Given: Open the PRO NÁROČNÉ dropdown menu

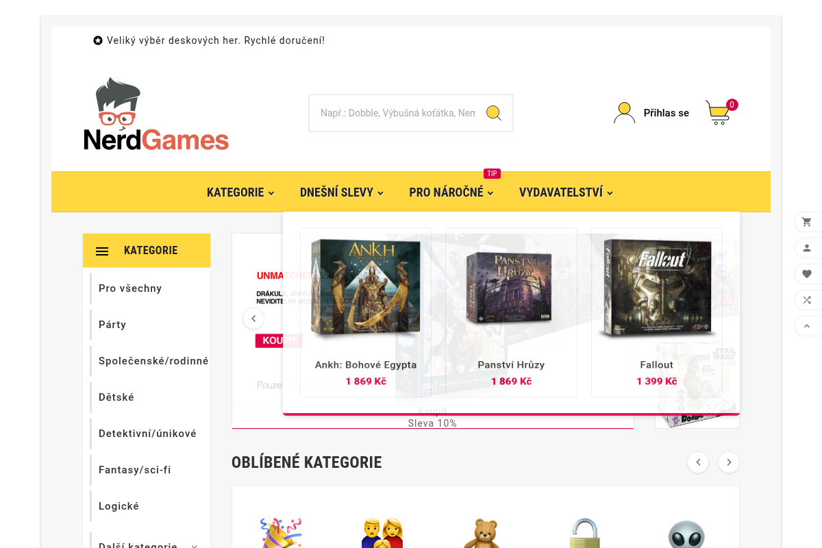Looking at the screenshot, I should coord(451,192).
